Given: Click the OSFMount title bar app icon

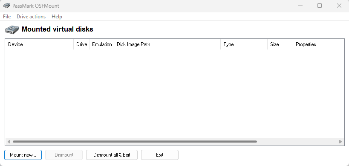Looking at the screenshot, I should (x=7, y=6).
